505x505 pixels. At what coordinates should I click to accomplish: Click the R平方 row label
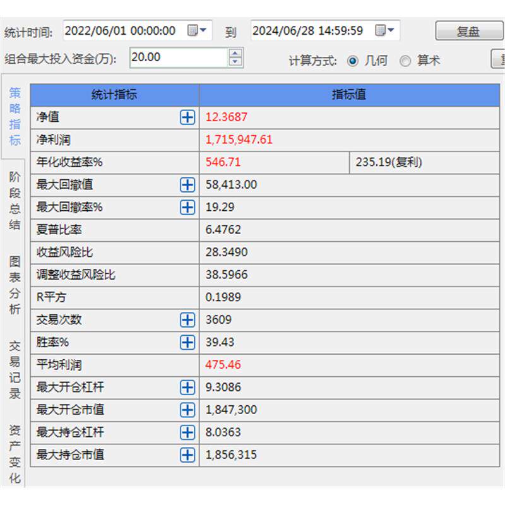[51, 297]
